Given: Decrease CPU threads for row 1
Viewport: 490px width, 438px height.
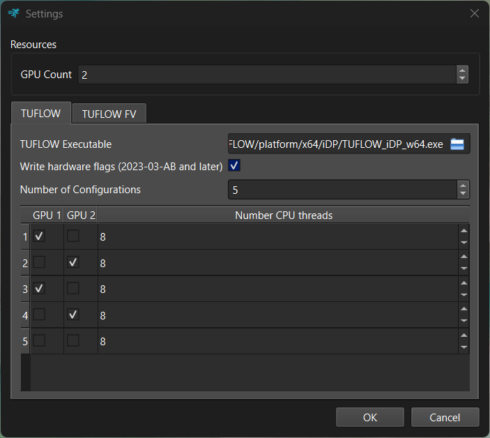Looking at the screenshot, I should 464,243.
